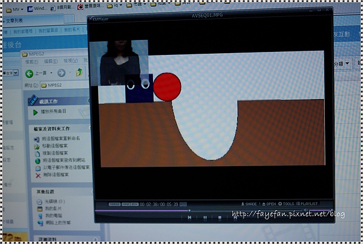This screenshot has width=363, height=244.
Task: Click publish this file to web link
Action: click(x=64, y=160)
